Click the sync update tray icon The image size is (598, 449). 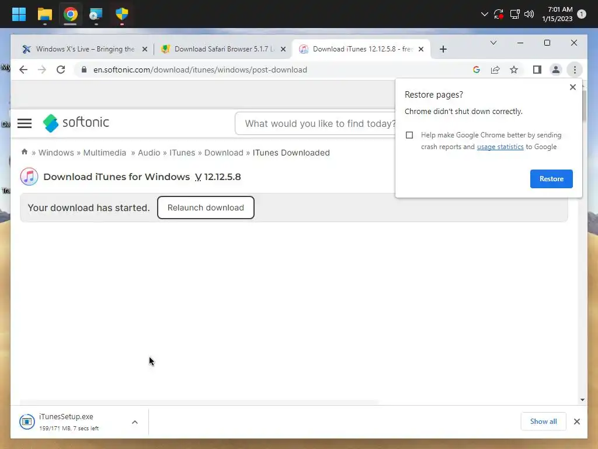(x=499, y=14)
